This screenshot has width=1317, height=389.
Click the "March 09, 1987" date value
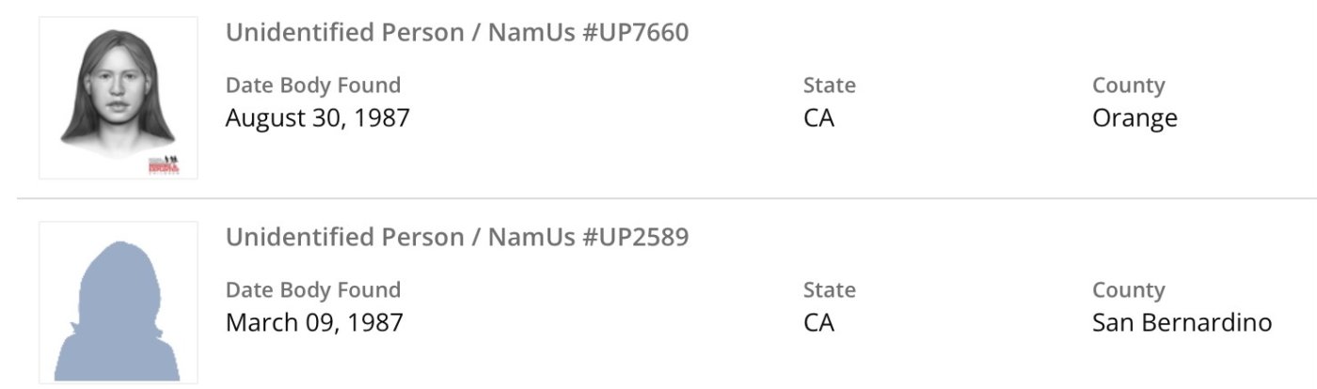[x=314, y=323]
